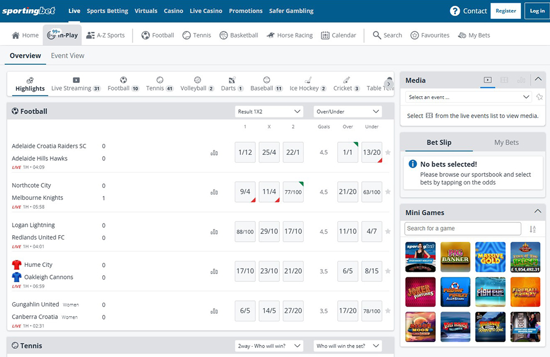Image resolution: width=550 pixels, height=357 pixels.
Task: Open the Safer Gambling menu item
Action: tap(291, 11)
